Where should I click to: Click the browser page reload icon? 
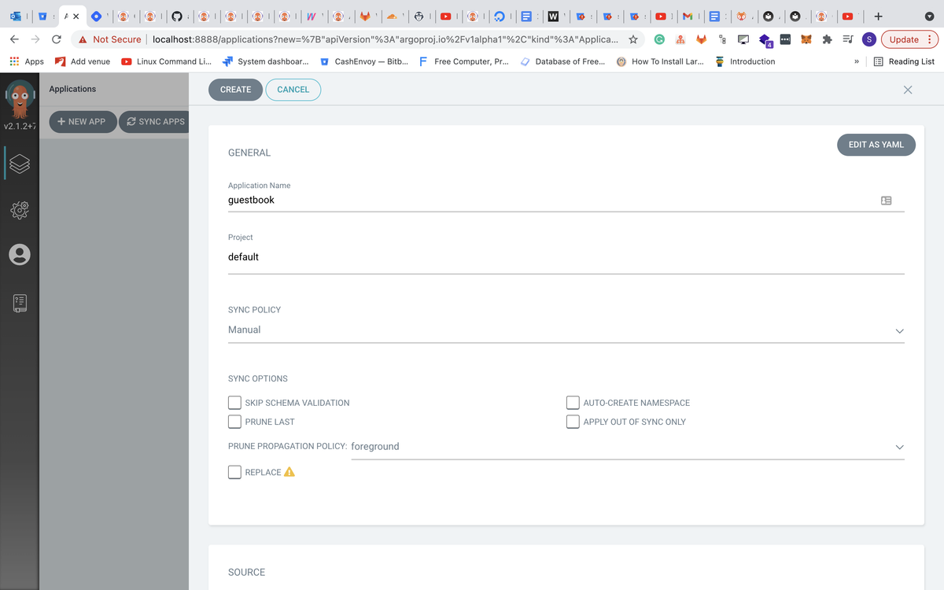tap(55, 39)
